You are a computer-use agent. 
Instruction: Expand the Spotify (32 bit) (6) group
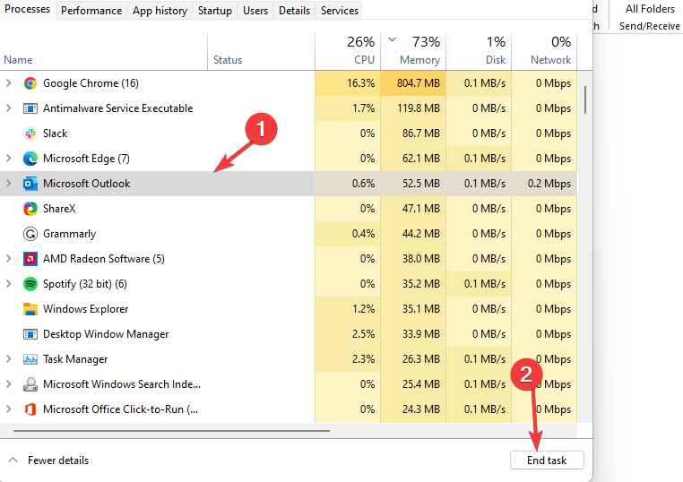coord(8,284)
